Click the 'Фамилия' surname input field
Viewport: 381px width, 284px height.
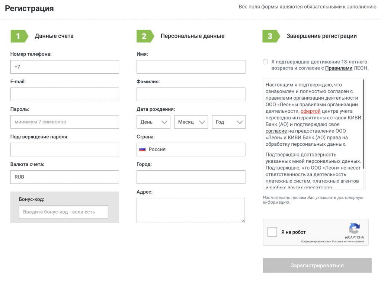click(190, 94)
